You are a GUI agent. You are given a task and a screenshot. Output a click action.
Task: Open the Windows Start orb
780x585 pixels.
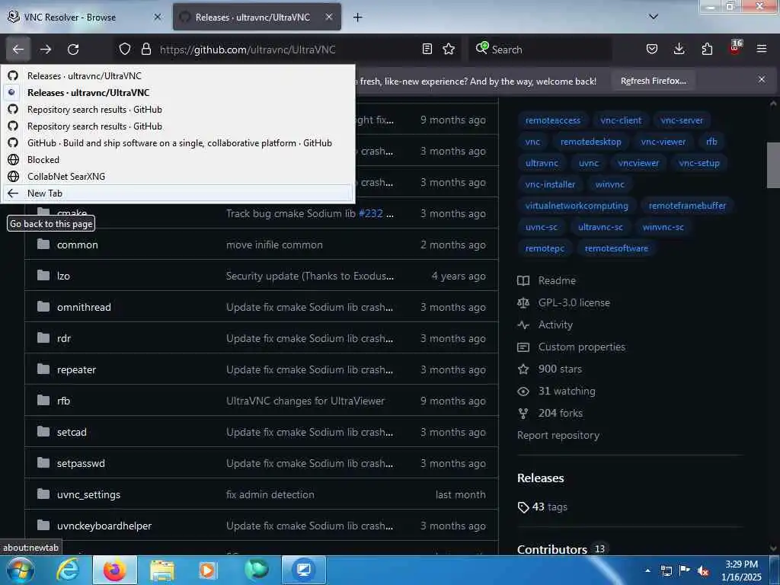pos(19,570)
